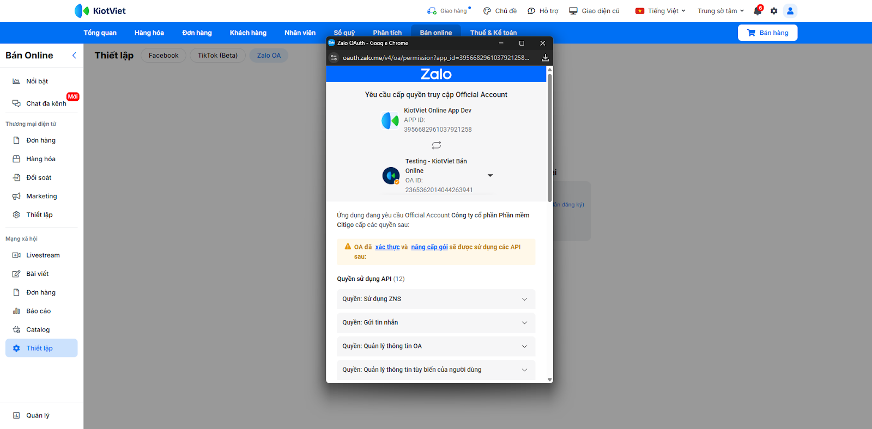Click the Zalo popup vertical scrollbar

[549, 136]
